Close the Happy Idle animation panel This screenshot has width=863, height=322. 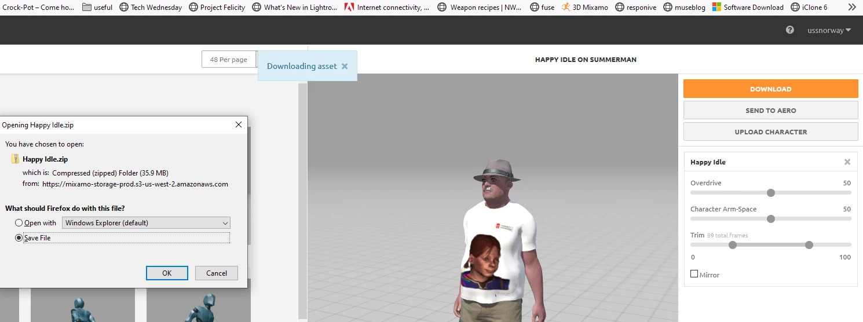tap(847, 162)
